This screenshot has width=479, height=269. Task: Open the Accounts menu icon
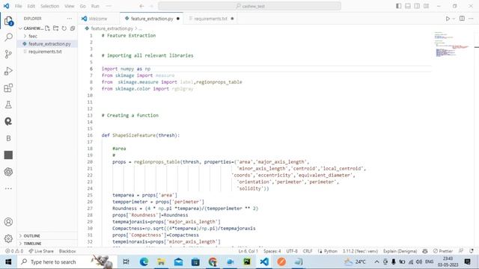tap(8, 222)
